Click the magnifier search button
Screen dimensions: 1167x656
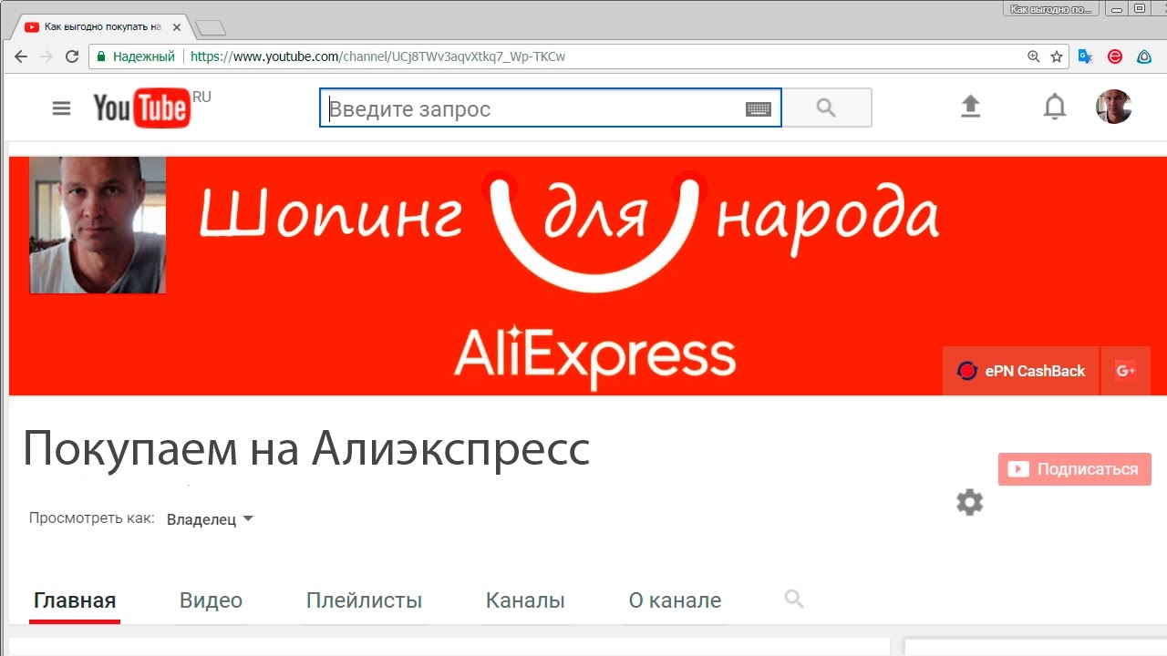827,108
